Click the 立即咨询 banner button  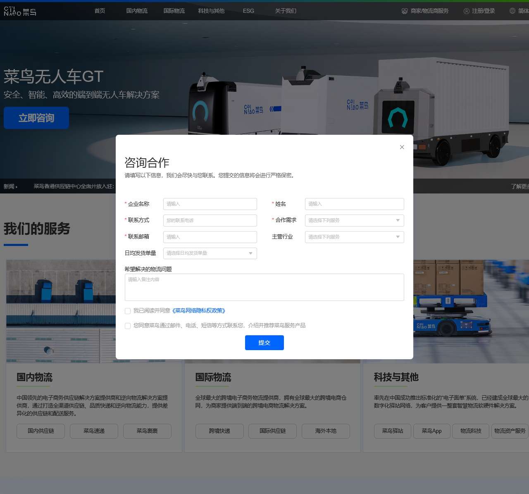pyautogui.click(x=36, y=118)
